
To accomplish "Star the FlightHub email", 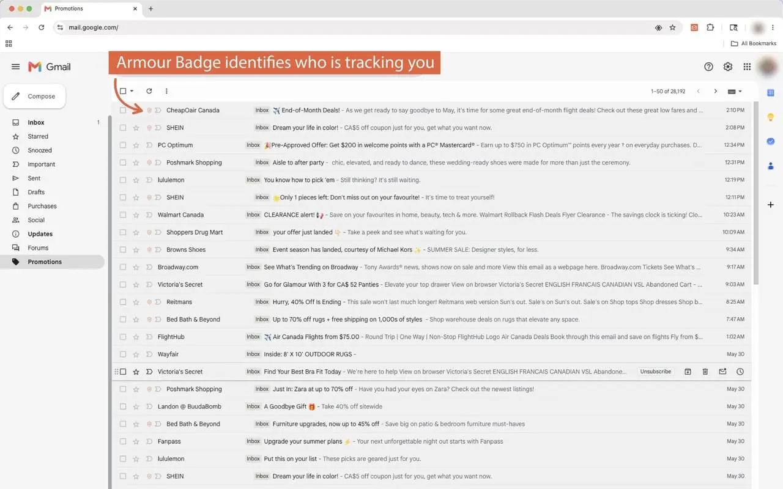I will [136, 337].
